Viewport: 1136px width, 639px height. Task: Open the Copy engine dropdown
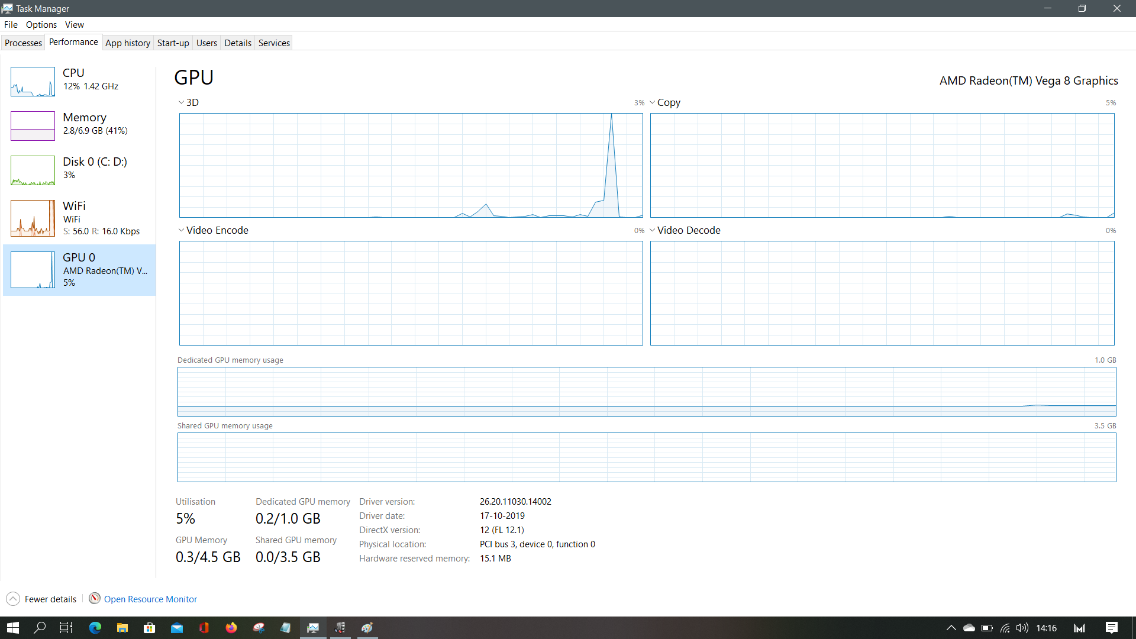point(652,102)
